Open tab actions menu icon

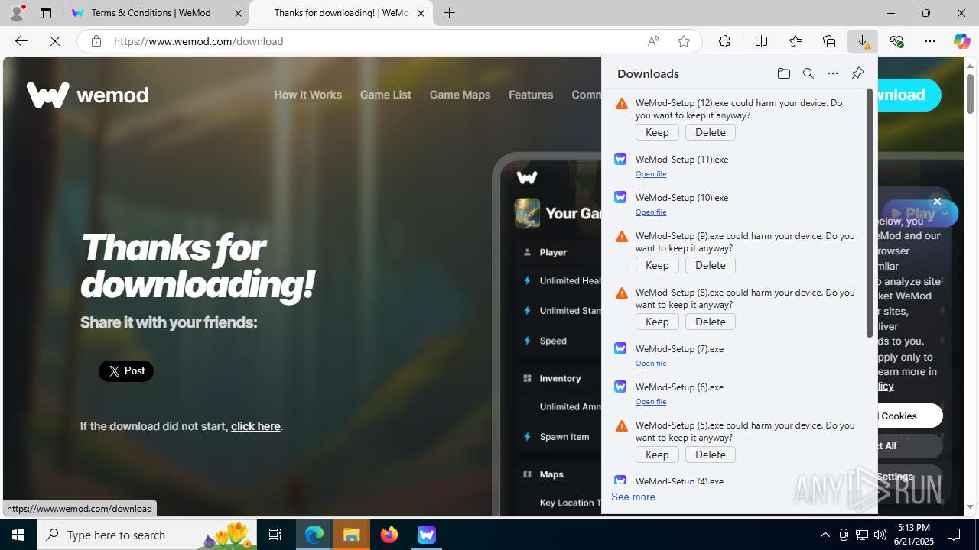tap(46, 13)
